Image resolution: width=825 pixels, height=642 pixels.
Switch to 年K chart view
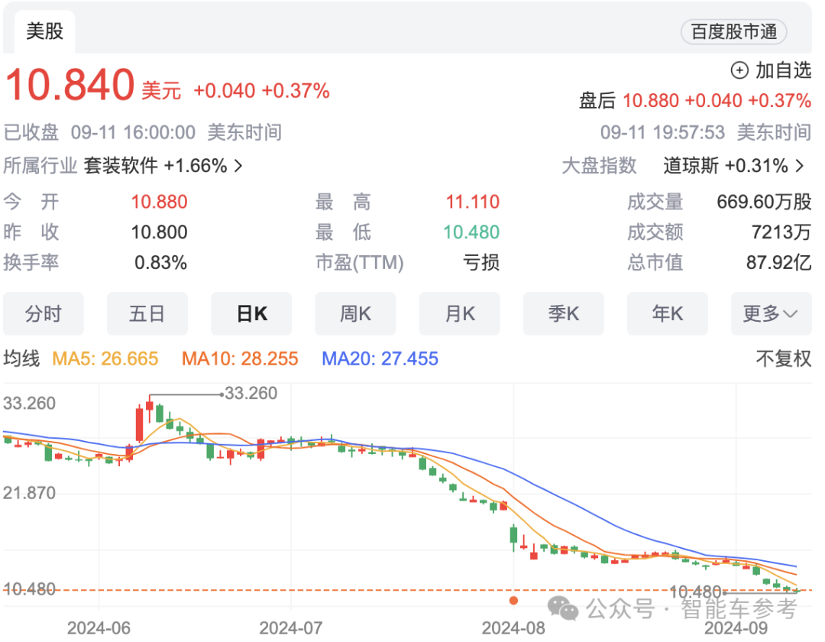point(667,313)
